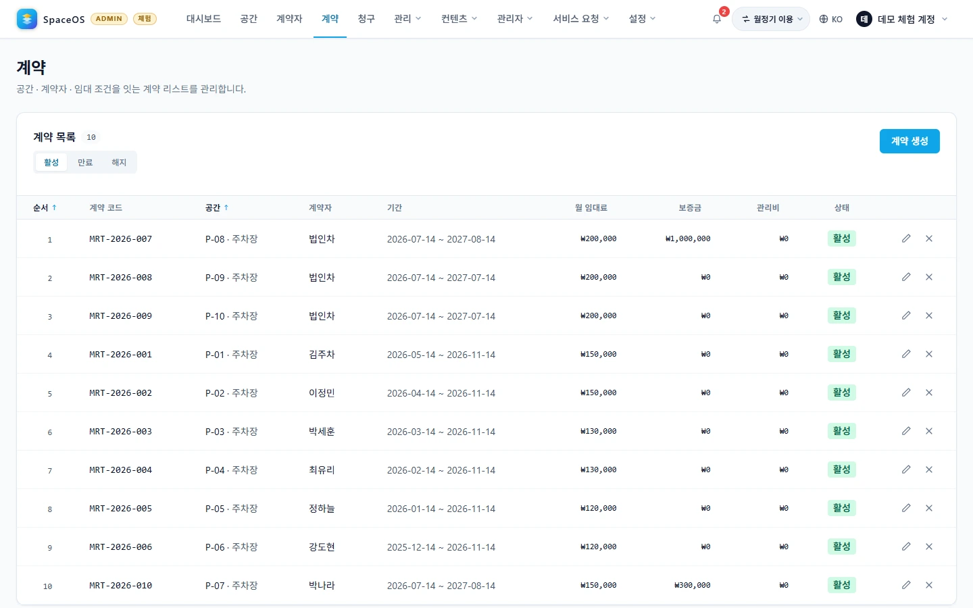This screenshot has width=973, height=608.
Task: Edit contract MRT-2026-003 pencil icon
Action: [x=906, y=431]
